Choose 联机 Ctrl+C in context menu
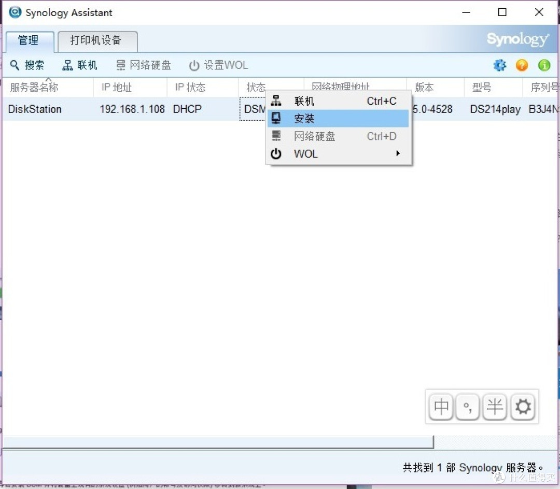Viewport: 560px width, 489px height. 338,102
